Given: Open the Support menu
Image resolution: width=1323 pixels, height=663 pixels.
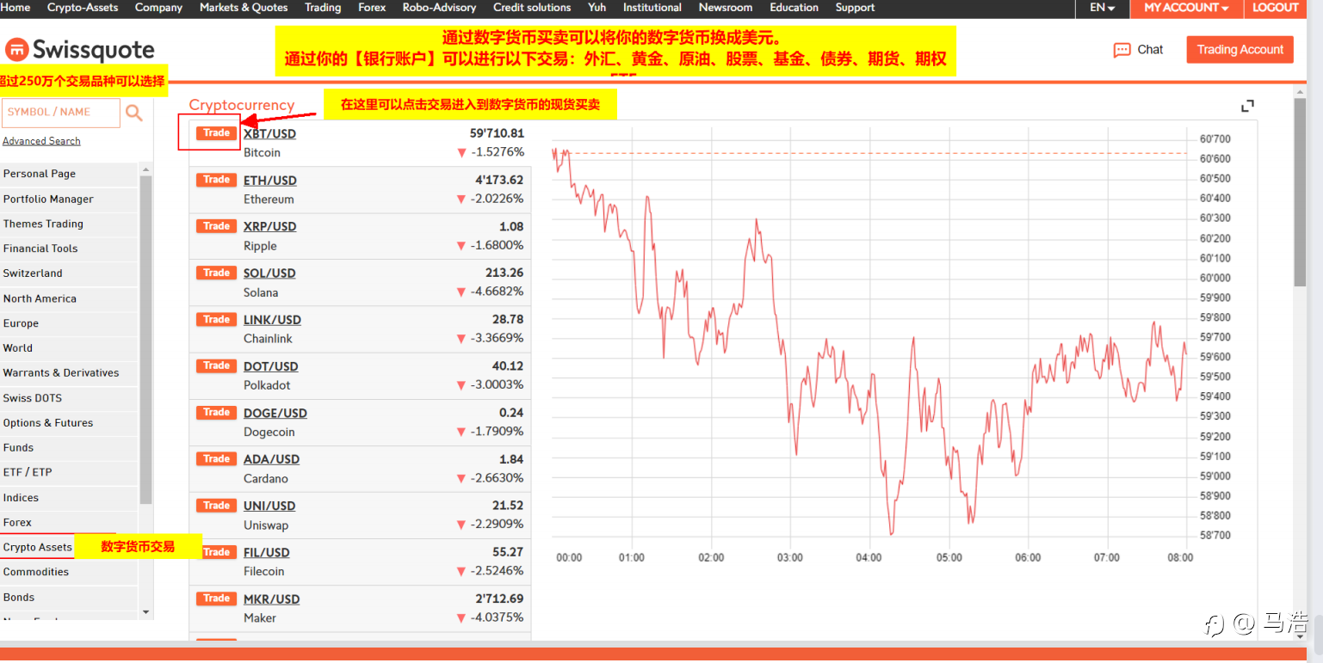Looking at the screenshot, I should (x=855, y=8).
